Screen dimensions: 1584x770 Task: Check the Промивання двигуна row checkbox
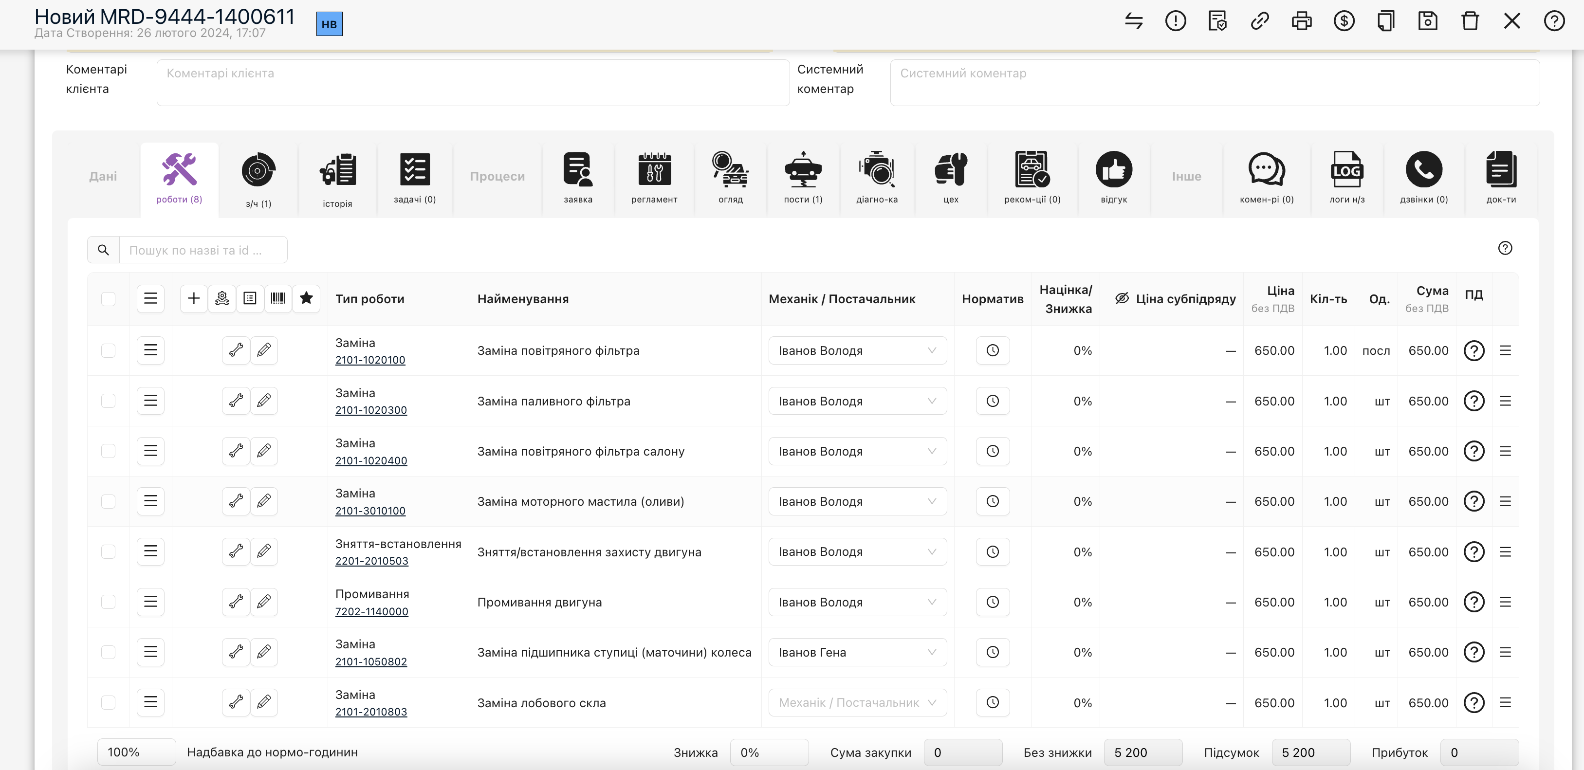108,602
